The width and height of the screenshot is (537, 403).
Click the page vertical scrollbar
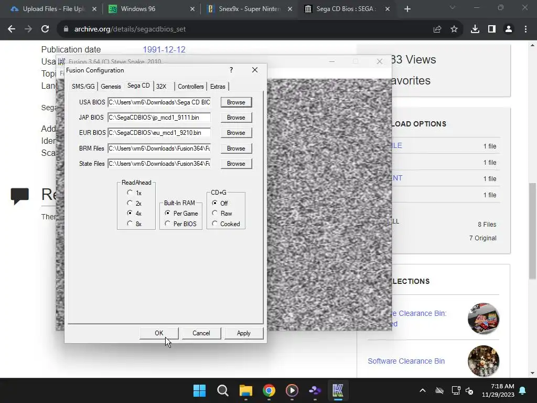(x=532, y=231)
